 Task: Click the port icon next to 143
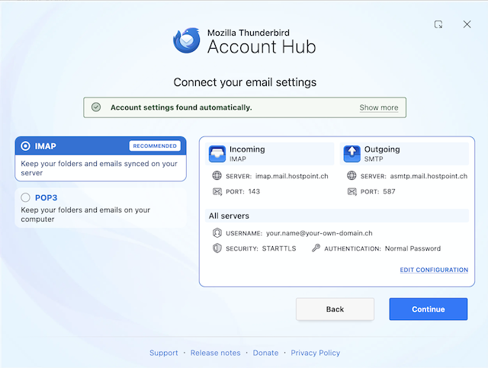point(217,191)
